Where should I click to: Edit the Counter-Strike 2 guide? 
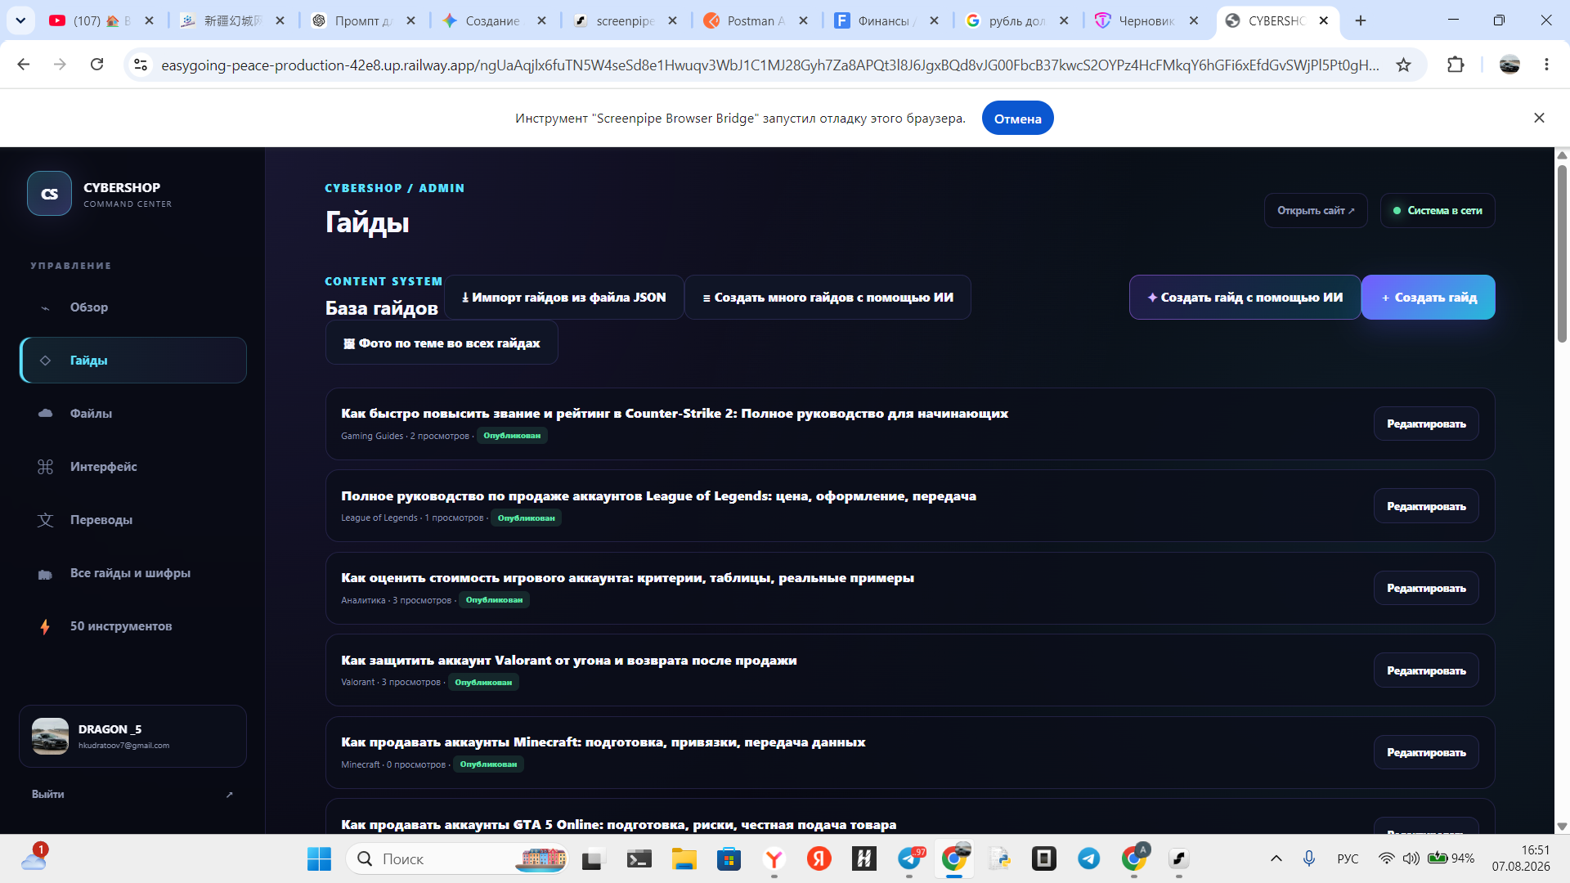point(1426,424)
